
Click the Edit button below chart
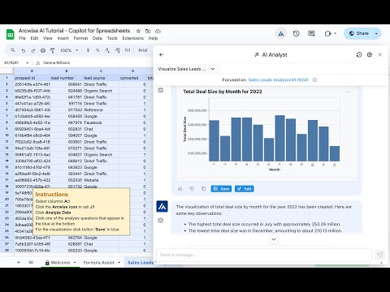coord(245,189)
